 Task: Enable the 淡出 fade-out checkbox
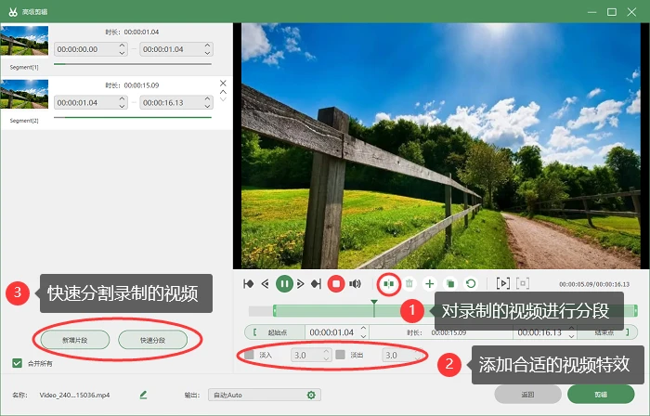point(341,355)
